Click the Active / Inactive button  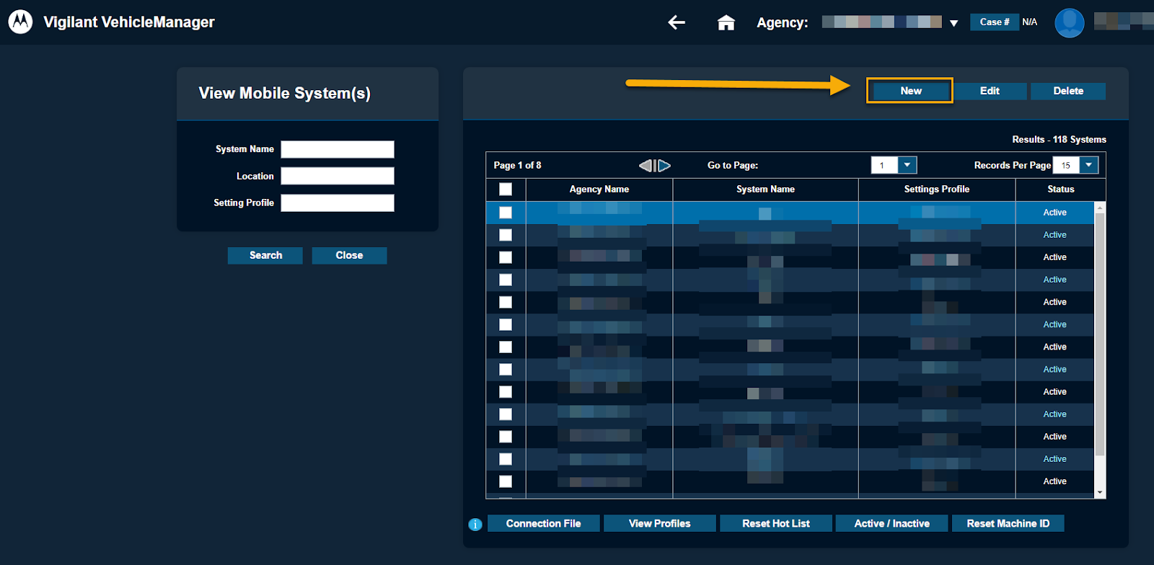pos(891,523)
